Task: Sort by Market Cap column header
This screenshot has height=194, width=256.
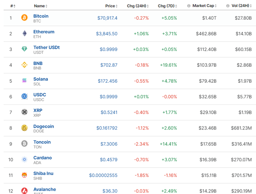Action: pyautogui.click(x=204, y=6)
